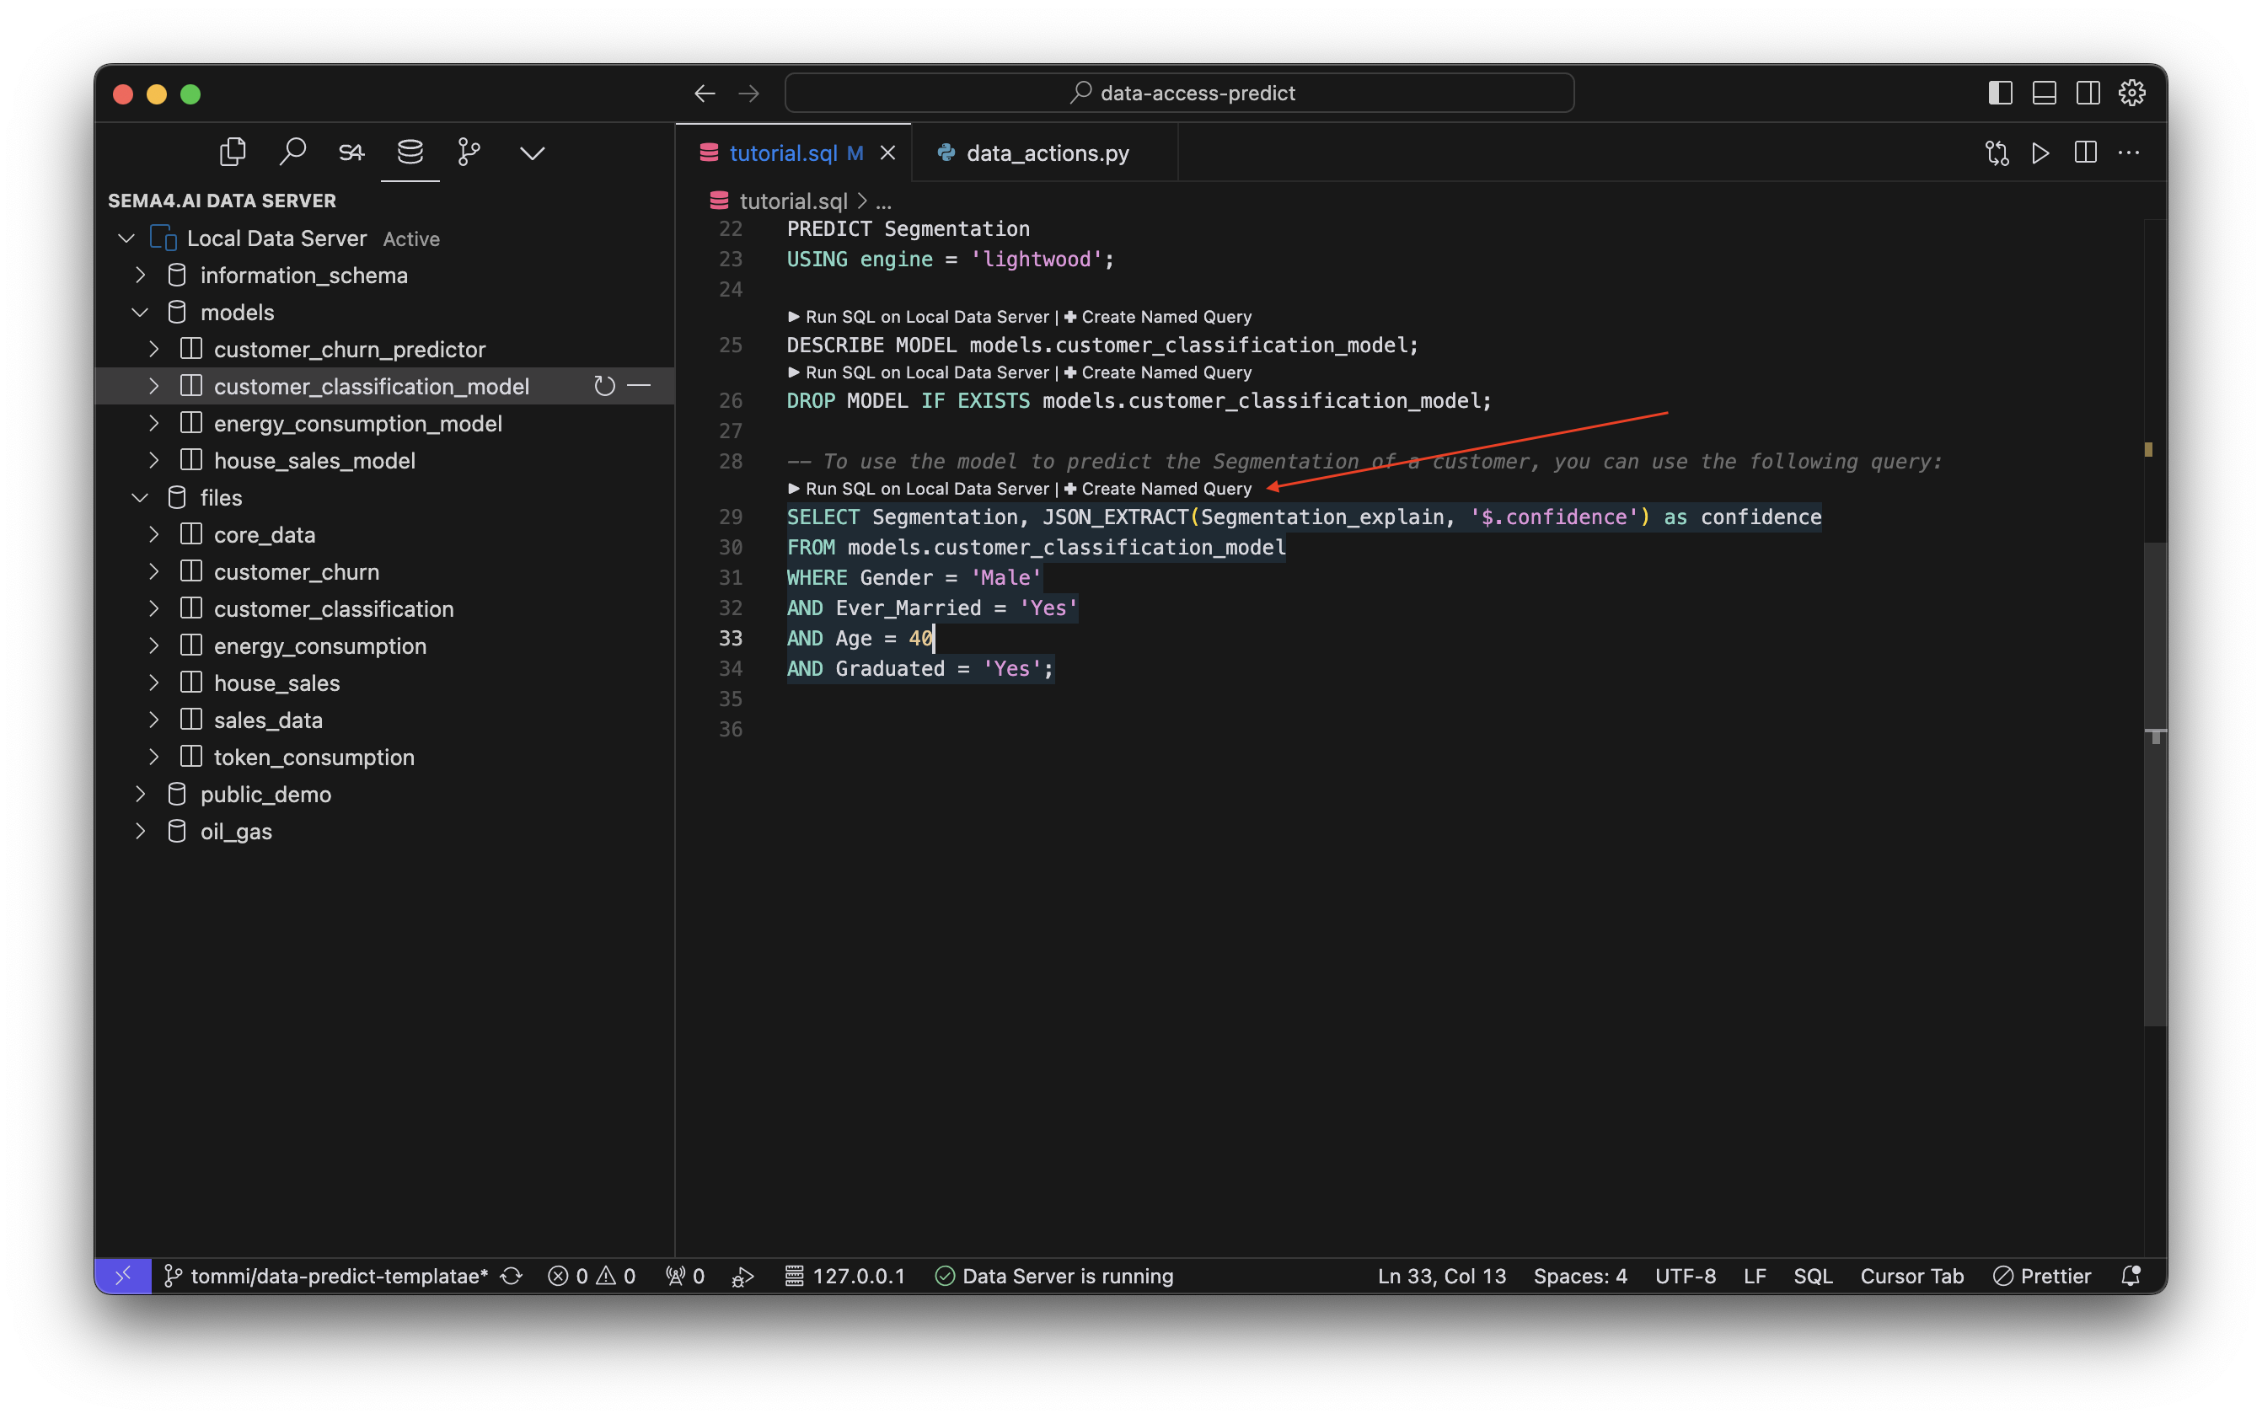Screen dimensions: 2262x1419
Task: Toggle bottom panel layout icon
Action: pos(2044,93)
